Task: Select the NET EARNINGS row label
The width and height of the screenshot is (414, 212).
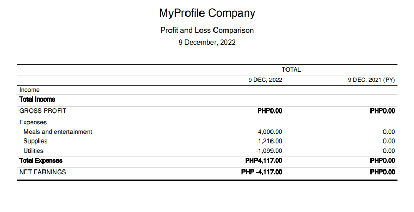Action: click(x=42, y=172)
